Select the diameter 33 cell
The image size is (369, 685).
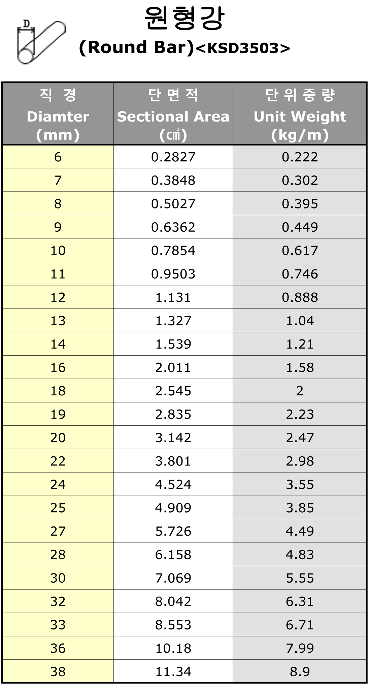point(58,625)
